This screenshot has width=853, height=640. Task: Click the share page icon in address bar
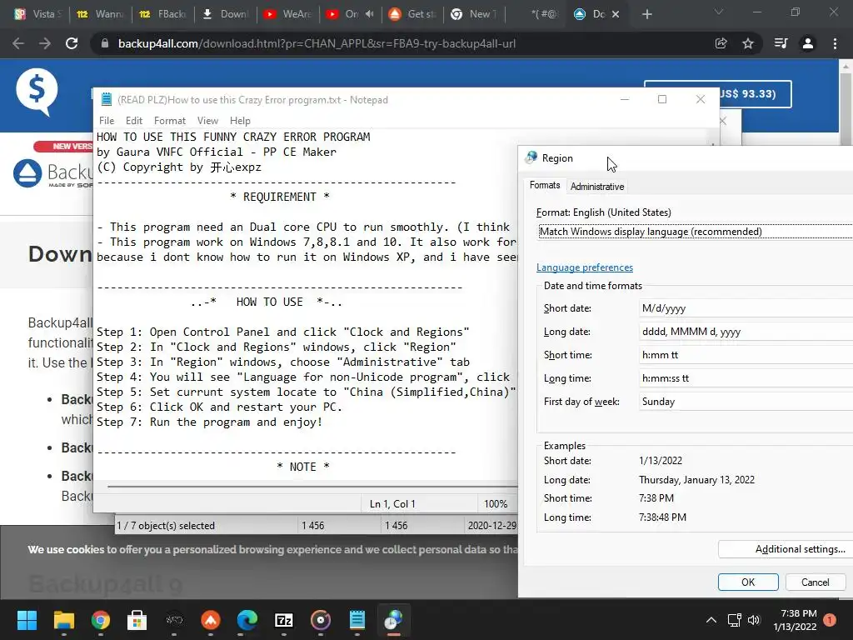(x=721, y=43)
